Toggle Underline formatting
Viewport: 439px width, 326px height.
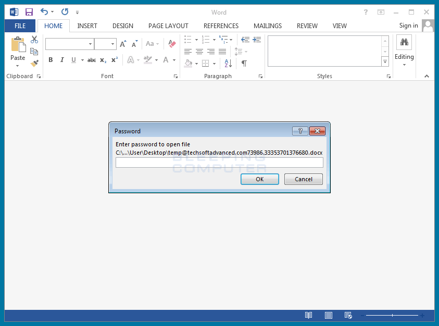pyautogui.click(x=73, y=60)
